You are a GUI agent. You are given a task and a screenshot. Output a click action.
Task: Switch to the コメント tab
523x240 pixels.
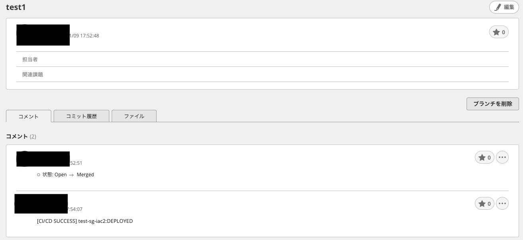tap(29, 116)
